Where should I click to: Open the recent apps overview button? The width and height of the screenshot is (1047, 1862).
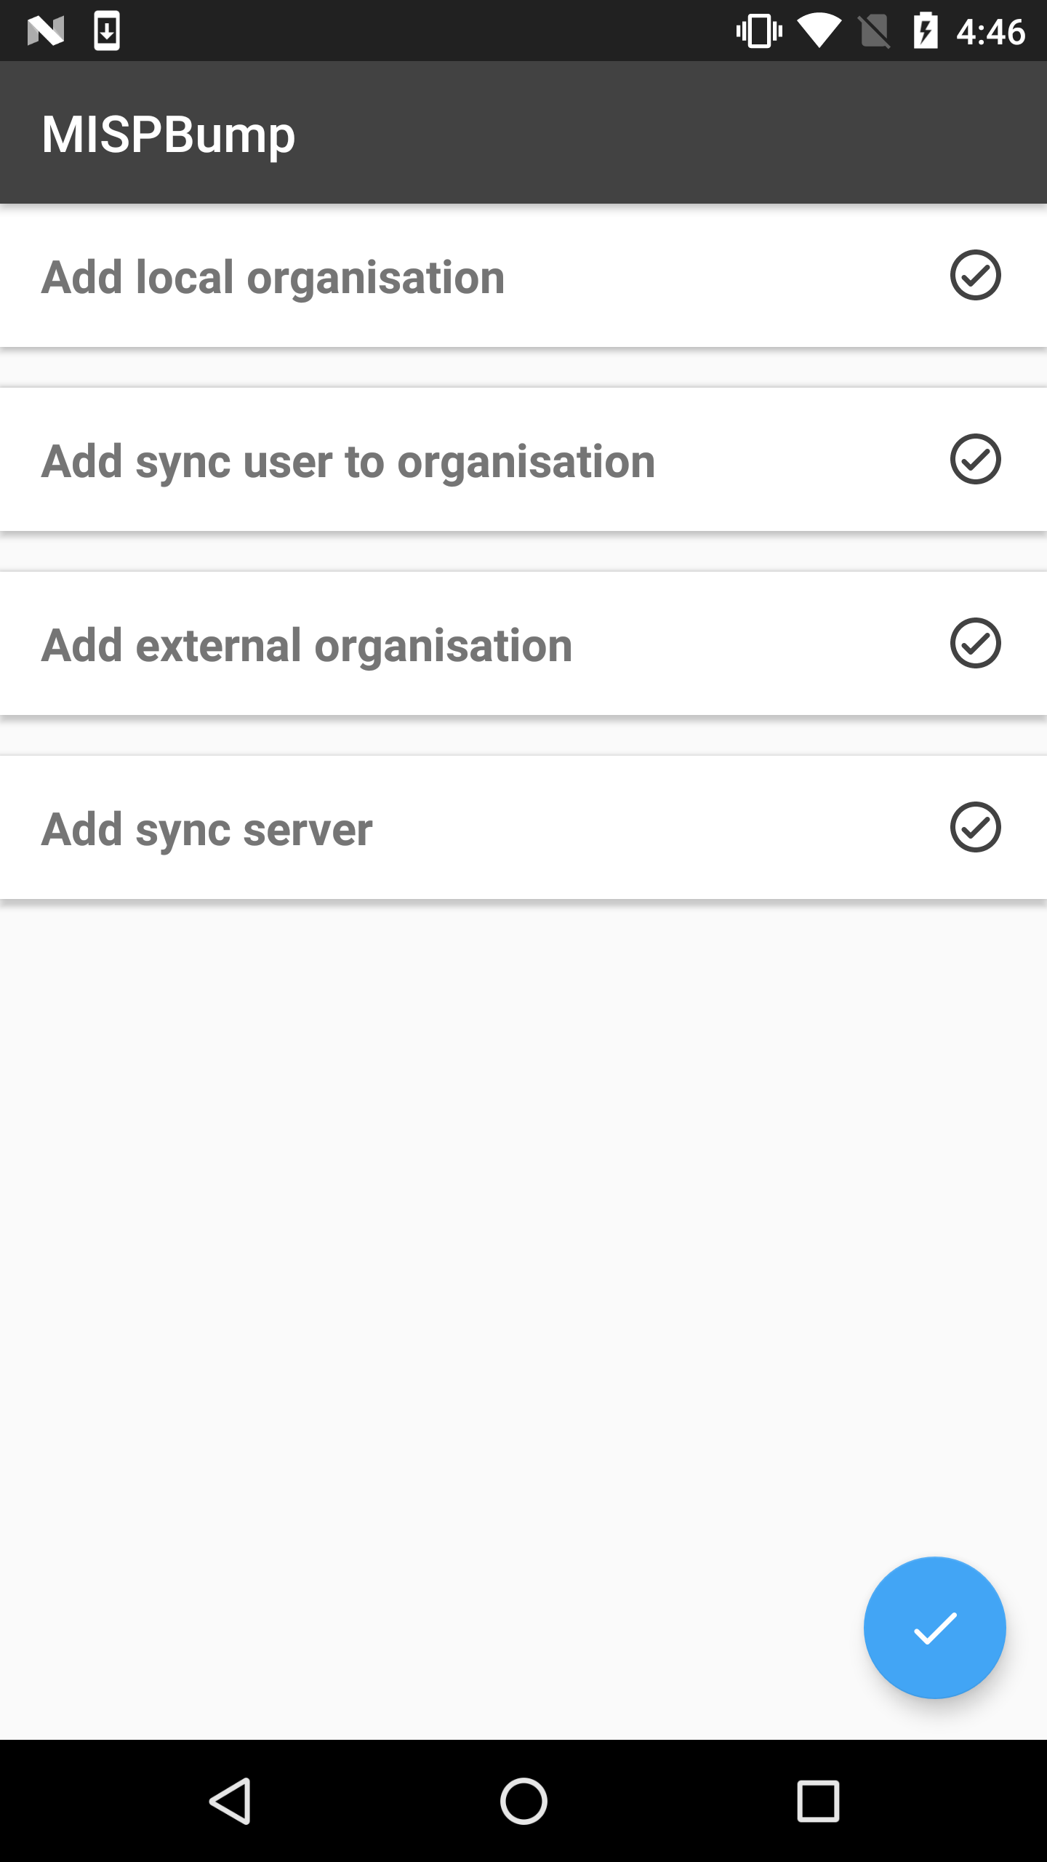818,1801
